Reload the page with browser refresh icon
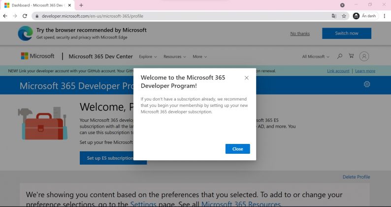This screenshot has height=207, width=391. 25,16
